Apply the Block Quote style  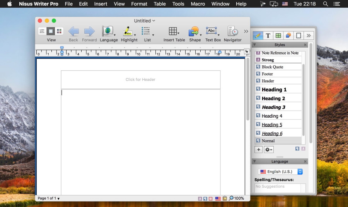pyautogui.click(x=278, y=67)
